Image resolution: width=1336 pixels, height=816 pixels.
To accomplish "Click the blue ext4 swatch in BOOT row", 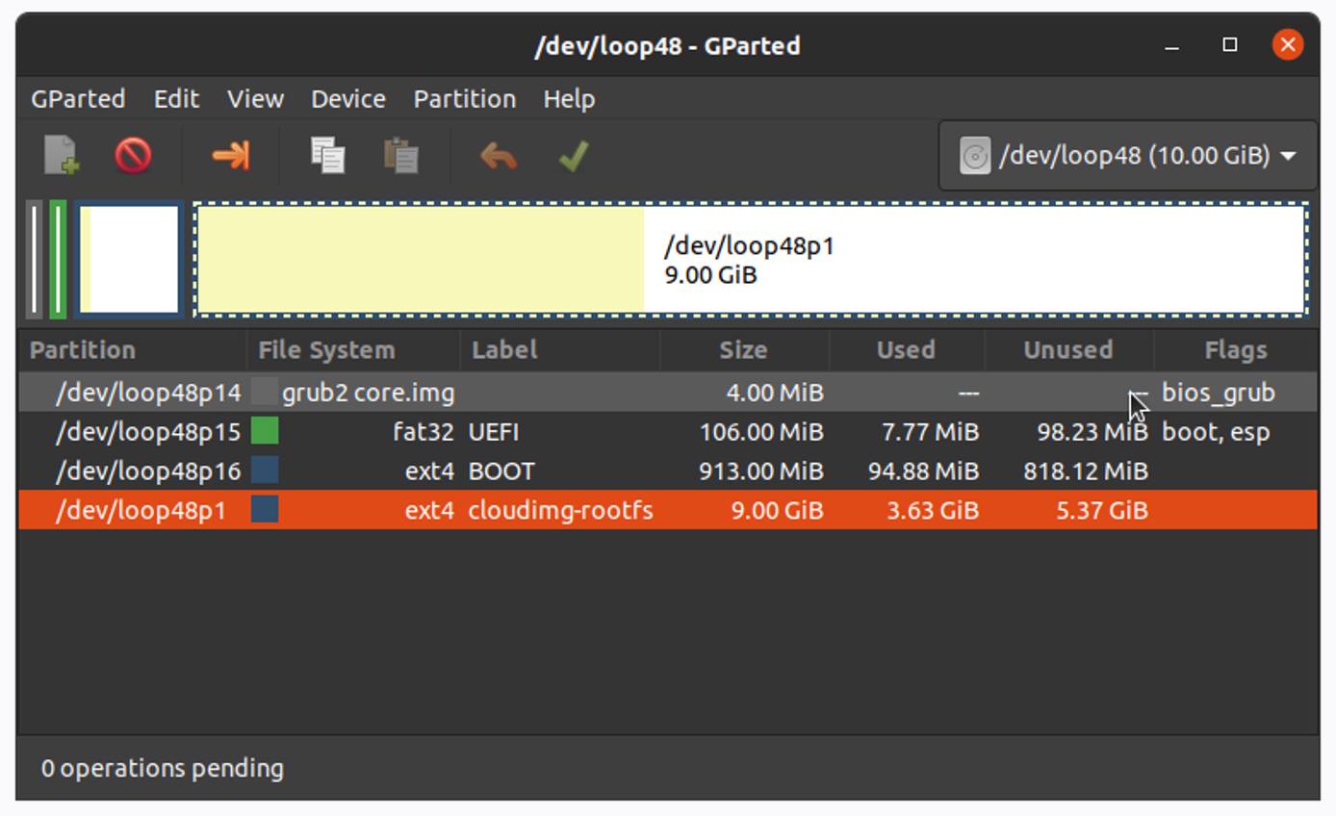I will (x=265, y=471).
